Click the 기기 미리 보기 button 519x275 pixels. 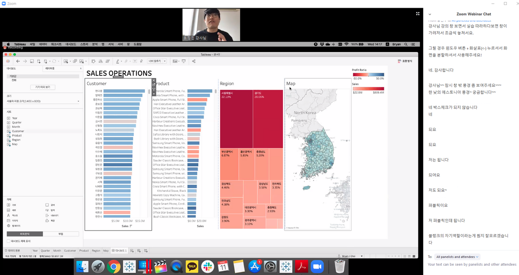click(x=43, y=87)
